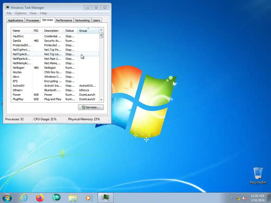Click the scrollbar up arrow
Image resolution: width=271 pixels, height=203 pixels.
click(101, 30)
